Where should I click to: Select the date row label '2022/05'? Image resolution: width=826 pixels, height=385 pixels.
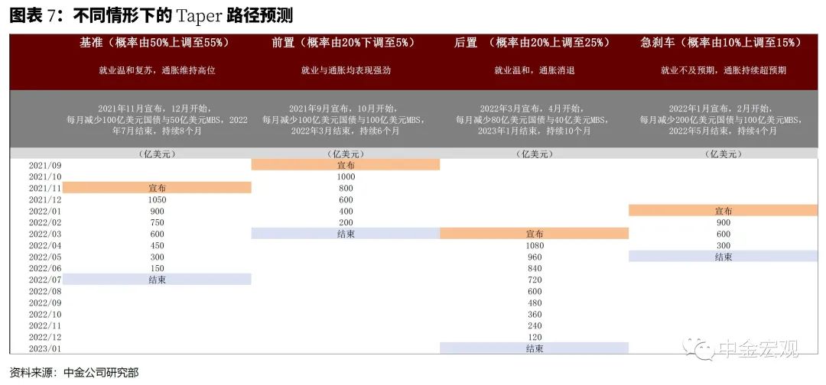click(44, 257)
